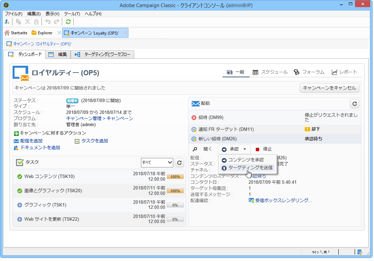This screenshot has width=374, height=261.
Task: Close the キャンペーン 'Loyalty (OP5)' tab
Action: coord(125,33)
